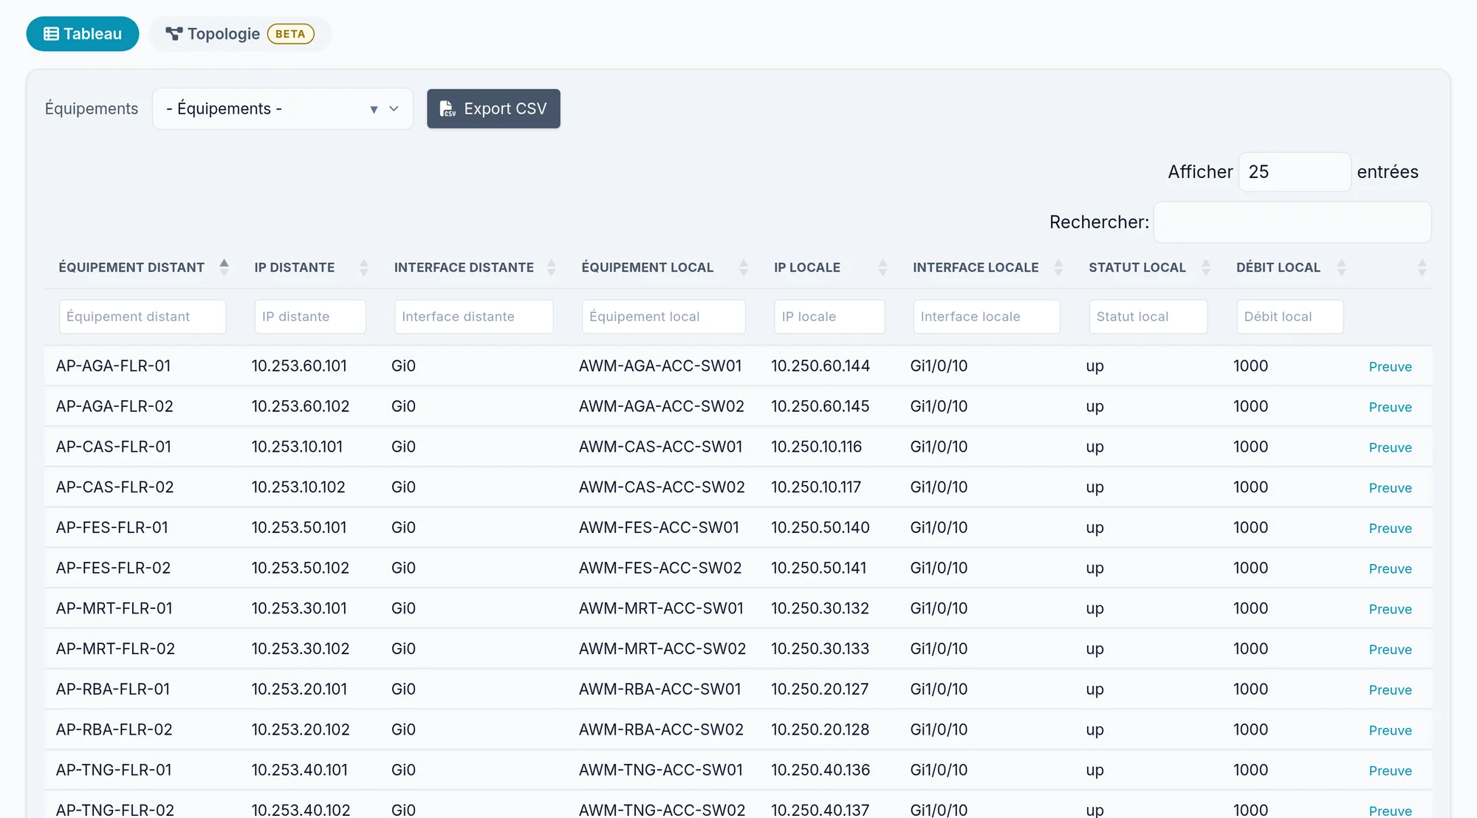This screenshot has width=1477, height=818.
Task: Toggle sort on IP Locale column
Action: point(883,267)
